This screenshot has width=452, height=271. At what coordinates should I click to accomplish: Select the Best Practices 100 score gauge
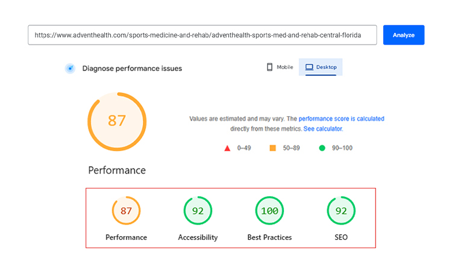click(x=269, y=211)
